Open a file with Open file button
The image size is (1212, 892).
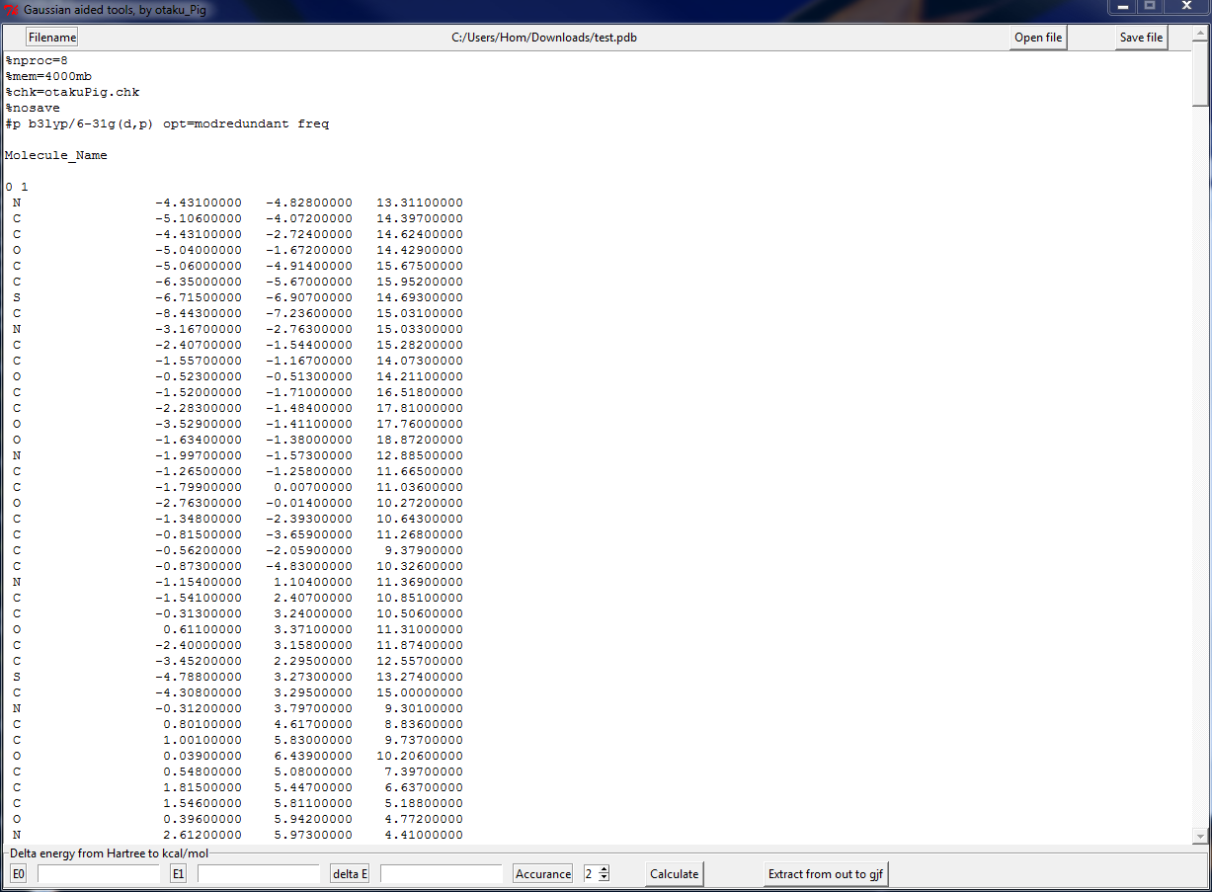coord(1038,38)
